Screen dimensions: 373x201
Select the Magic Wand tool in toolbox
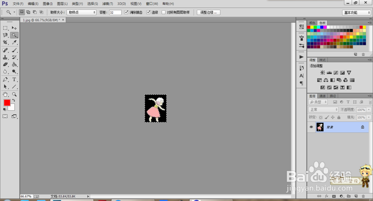pyautogui.click(x=14, y=35)
